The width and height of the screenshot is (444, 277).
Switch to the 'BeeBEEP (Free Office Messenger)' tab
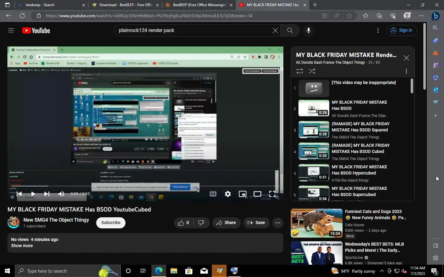point(199,5)
